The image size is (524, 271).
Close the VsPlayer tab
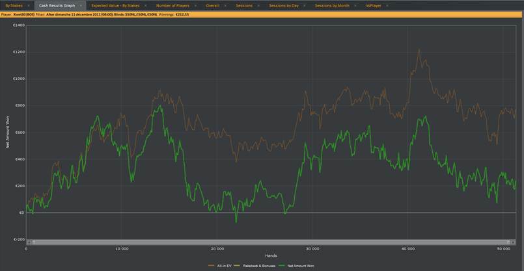point(387,6)
